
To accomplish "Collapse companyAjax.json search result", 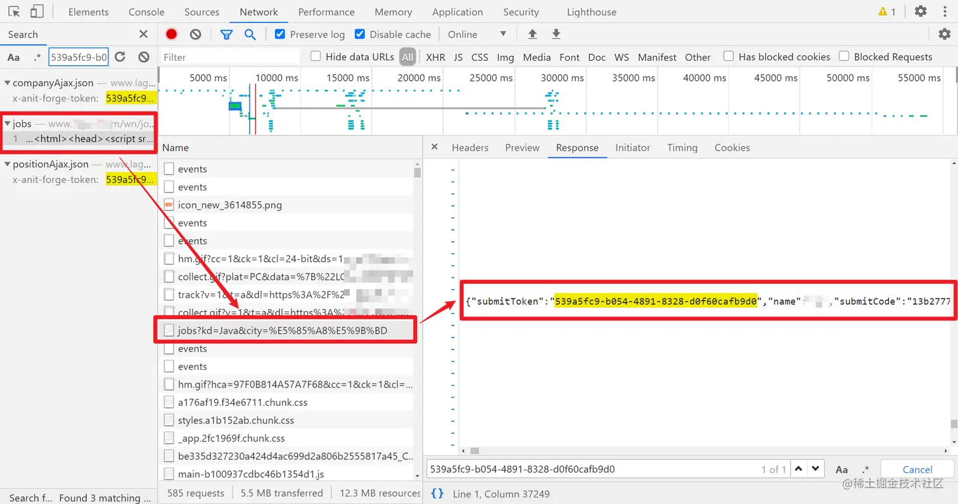I will tap(7, 83).
